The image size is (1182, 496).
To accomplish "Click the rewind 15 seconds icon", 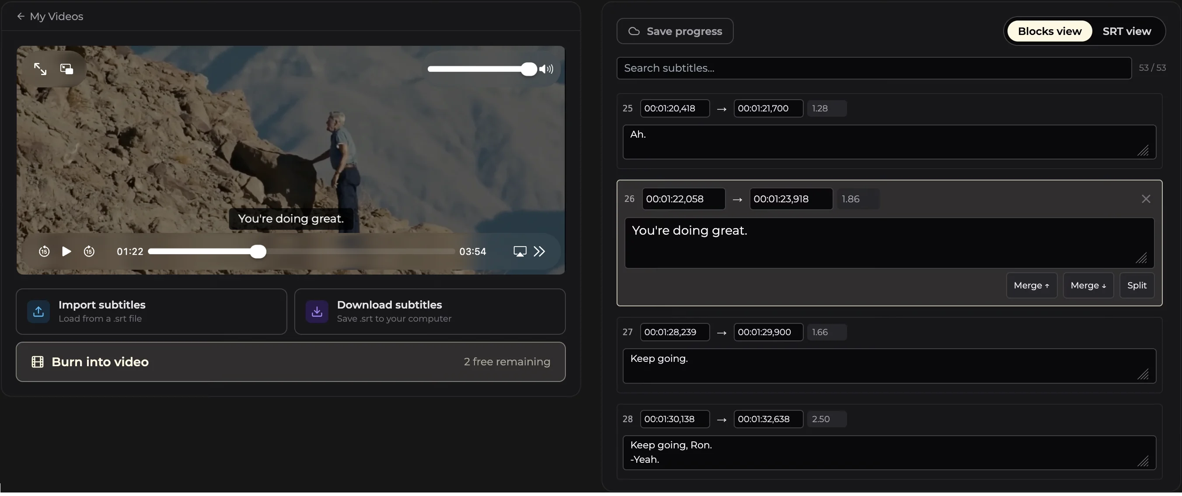I will [x=44, y=251].
